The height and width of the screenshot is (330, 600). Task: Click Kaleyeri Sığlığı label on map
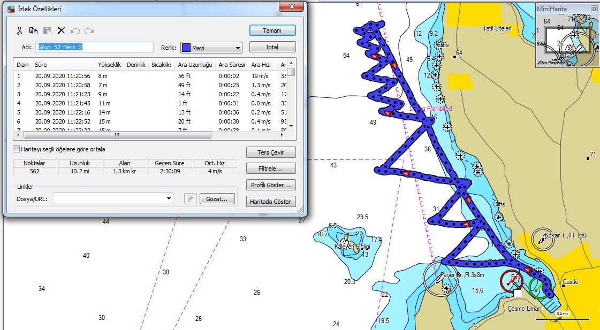(x=352, y=247)
